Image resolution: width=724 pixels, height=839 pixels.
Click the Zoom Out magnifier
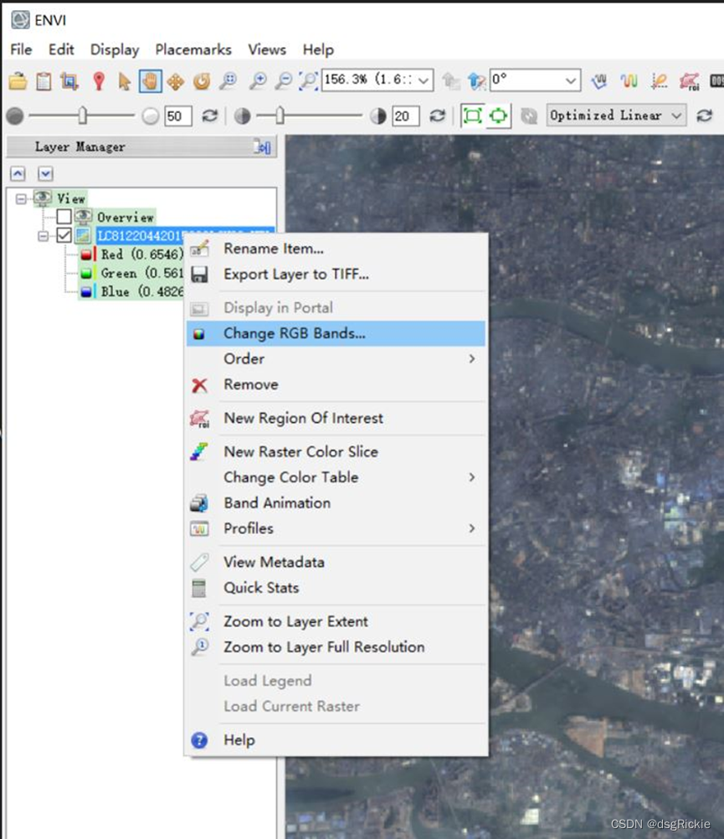pyautogui.click(x=284, y=81)
